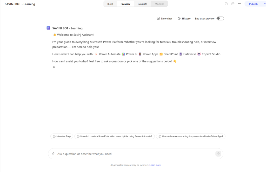The image size is (266, 172).
Task: Click the New chat plus icon
Action: [x=158, y=18]
